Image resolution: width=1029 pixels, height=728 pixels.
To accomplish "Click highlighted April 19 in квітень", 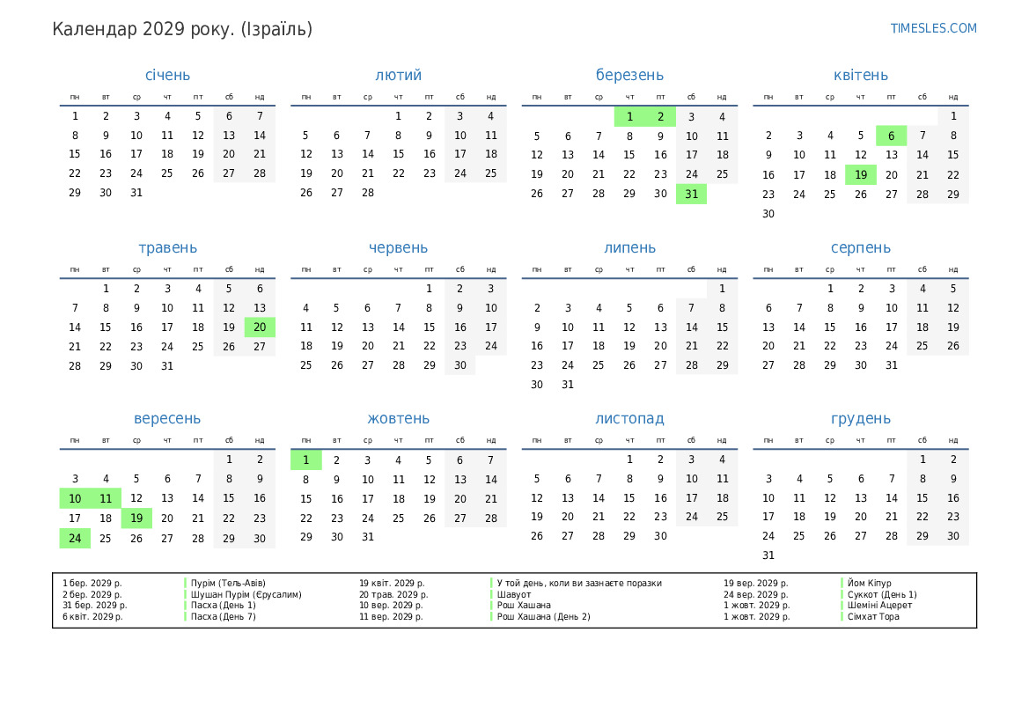I will tap(860, 174).
